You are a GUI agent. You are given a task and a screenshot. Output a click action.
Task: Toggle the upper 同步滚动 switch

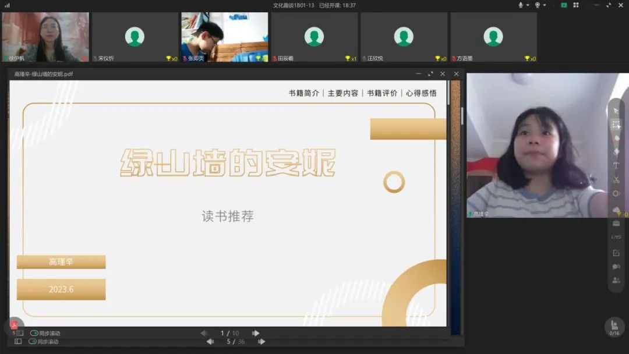[34, 333]
